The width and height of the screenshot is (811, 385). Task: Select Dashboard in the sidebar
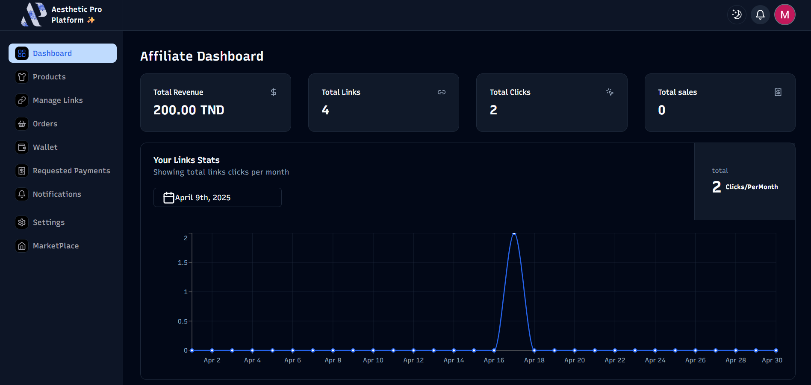click(62, 53)
